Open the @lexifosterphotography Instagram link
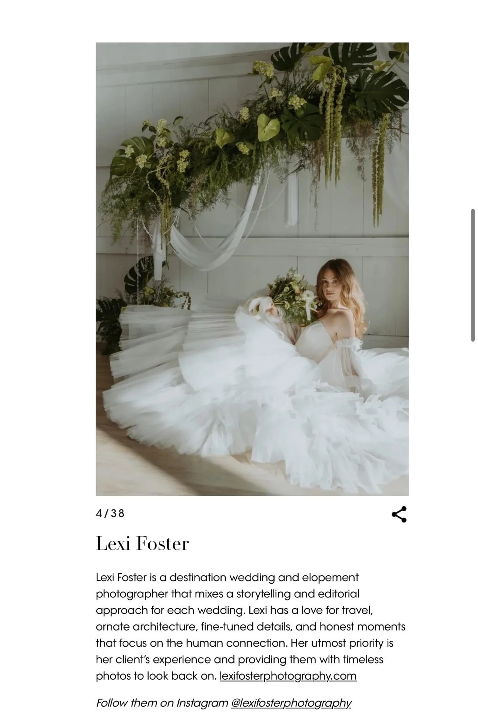This screenshot has width=478, height=718. [x=291, y=703]
